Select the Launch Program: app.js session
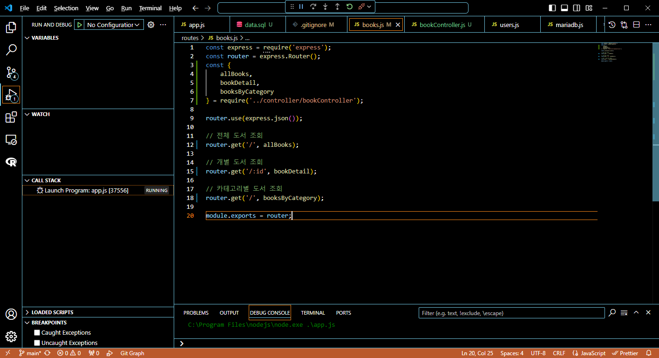This screenshot has width=659, height=358. pos(98,190)
